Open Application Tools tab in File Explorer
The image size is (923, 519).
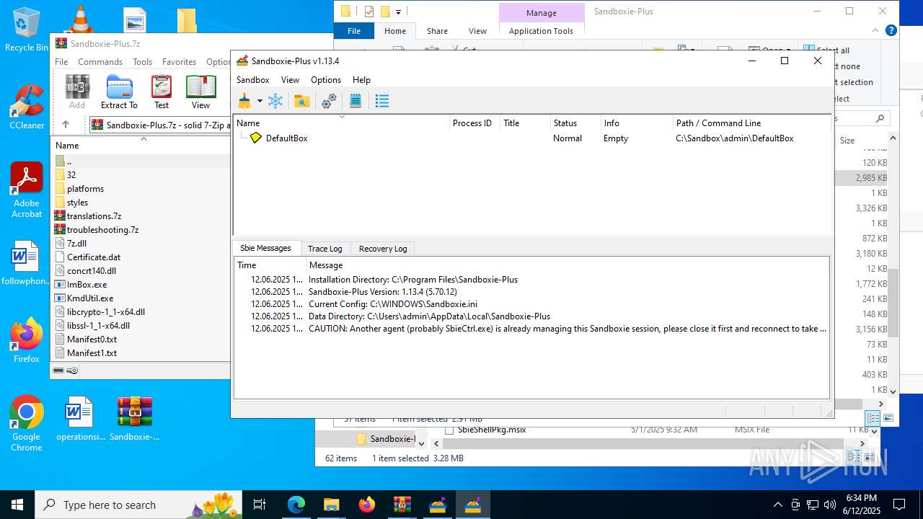click(x=541, y=31)
